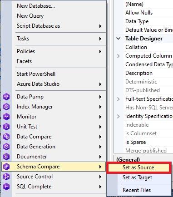Viewport: 173px width, 197px height.
Task: Select the Allow Nulls property row
Action: (x=148, y=13)
